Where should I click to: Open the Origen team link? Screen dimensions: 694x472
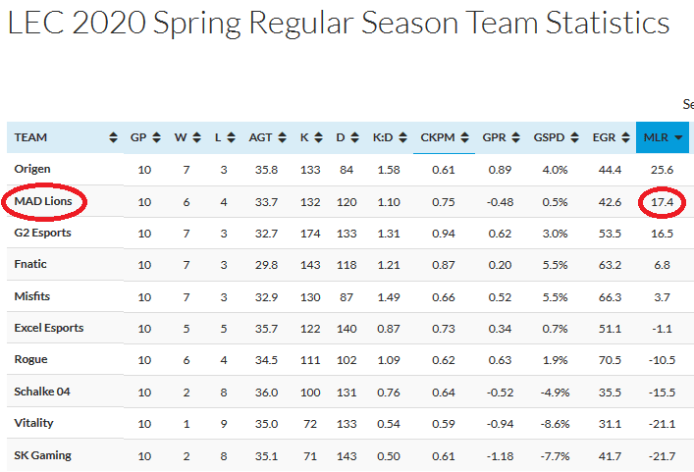(x=32, y=169)
